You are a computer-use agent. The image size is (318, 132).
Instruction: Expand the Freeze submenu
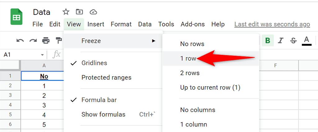tap(113, 41)
